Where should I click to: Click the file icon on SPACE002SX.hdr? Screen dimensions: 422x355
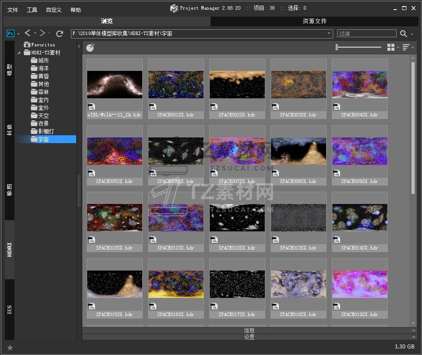(214, 107)
